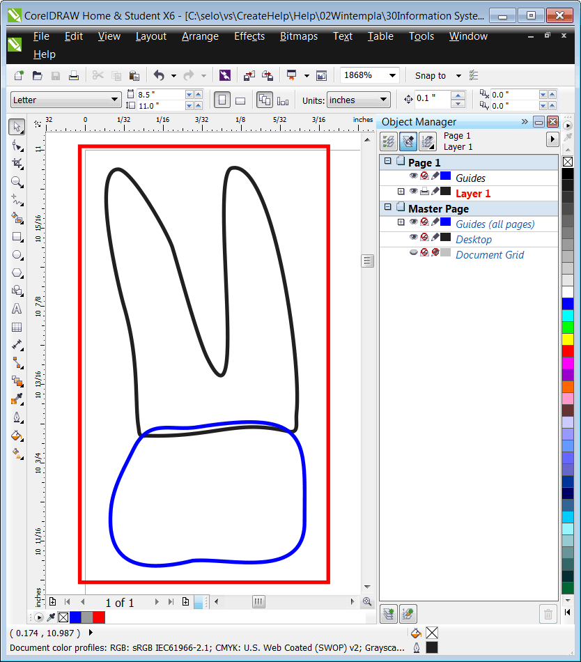Click the New document icon

(x=19, y=75)
